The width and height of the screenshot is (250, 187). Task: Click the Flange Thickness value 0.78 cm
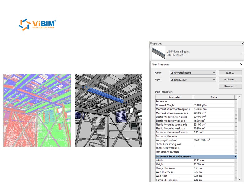(x=214, y=168)
